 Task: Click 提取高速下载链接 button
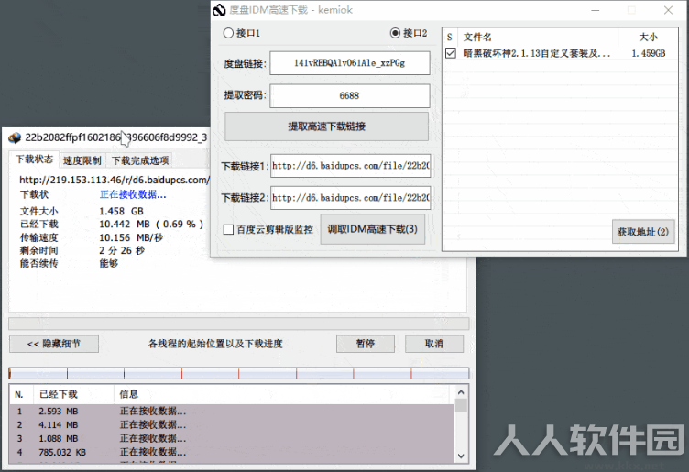326,126
